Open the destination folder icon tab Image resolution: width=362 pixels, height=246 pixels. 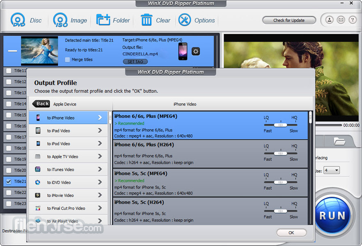click(339, 141)
